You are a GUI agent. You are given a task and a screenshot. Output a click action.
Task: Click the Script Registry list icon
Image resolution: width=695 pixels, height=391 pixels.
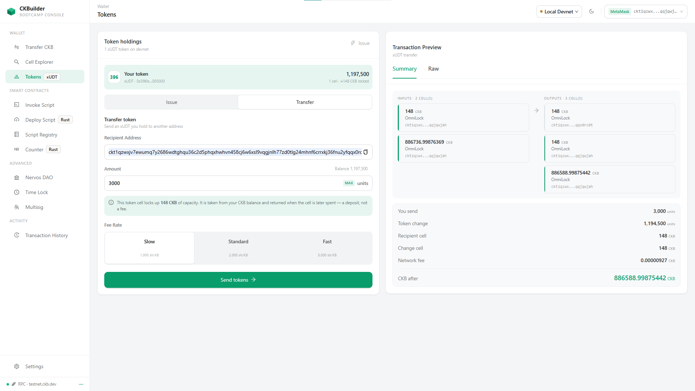[x=17, y=135]
